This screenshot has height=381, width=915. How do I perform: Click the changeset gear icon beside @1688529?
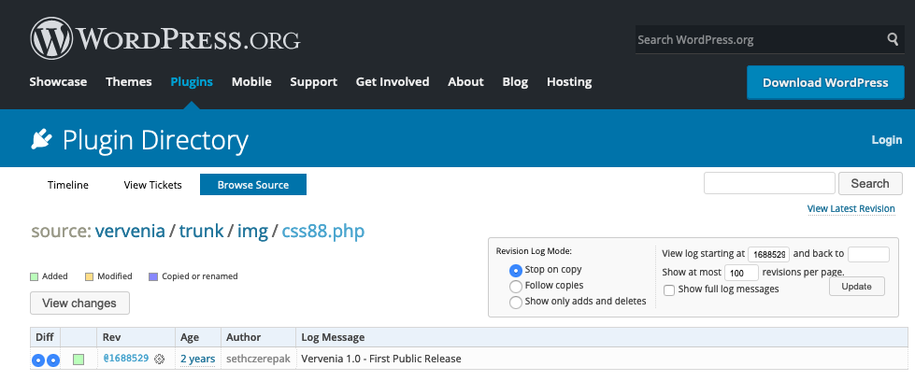click(159, 360)
